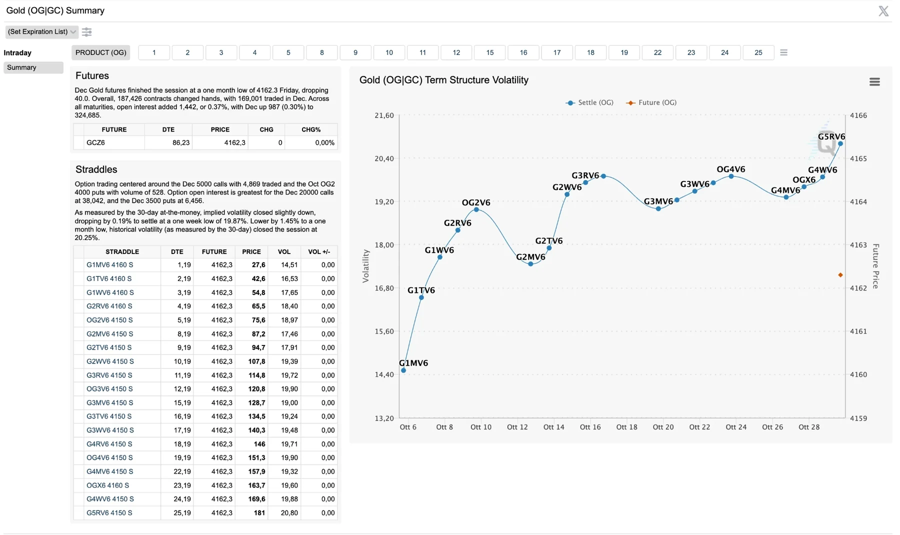The image size is (900, 535).
Task: Click the 27,6 price of G1MV6 straddle
Action: (x=258, y=265)
